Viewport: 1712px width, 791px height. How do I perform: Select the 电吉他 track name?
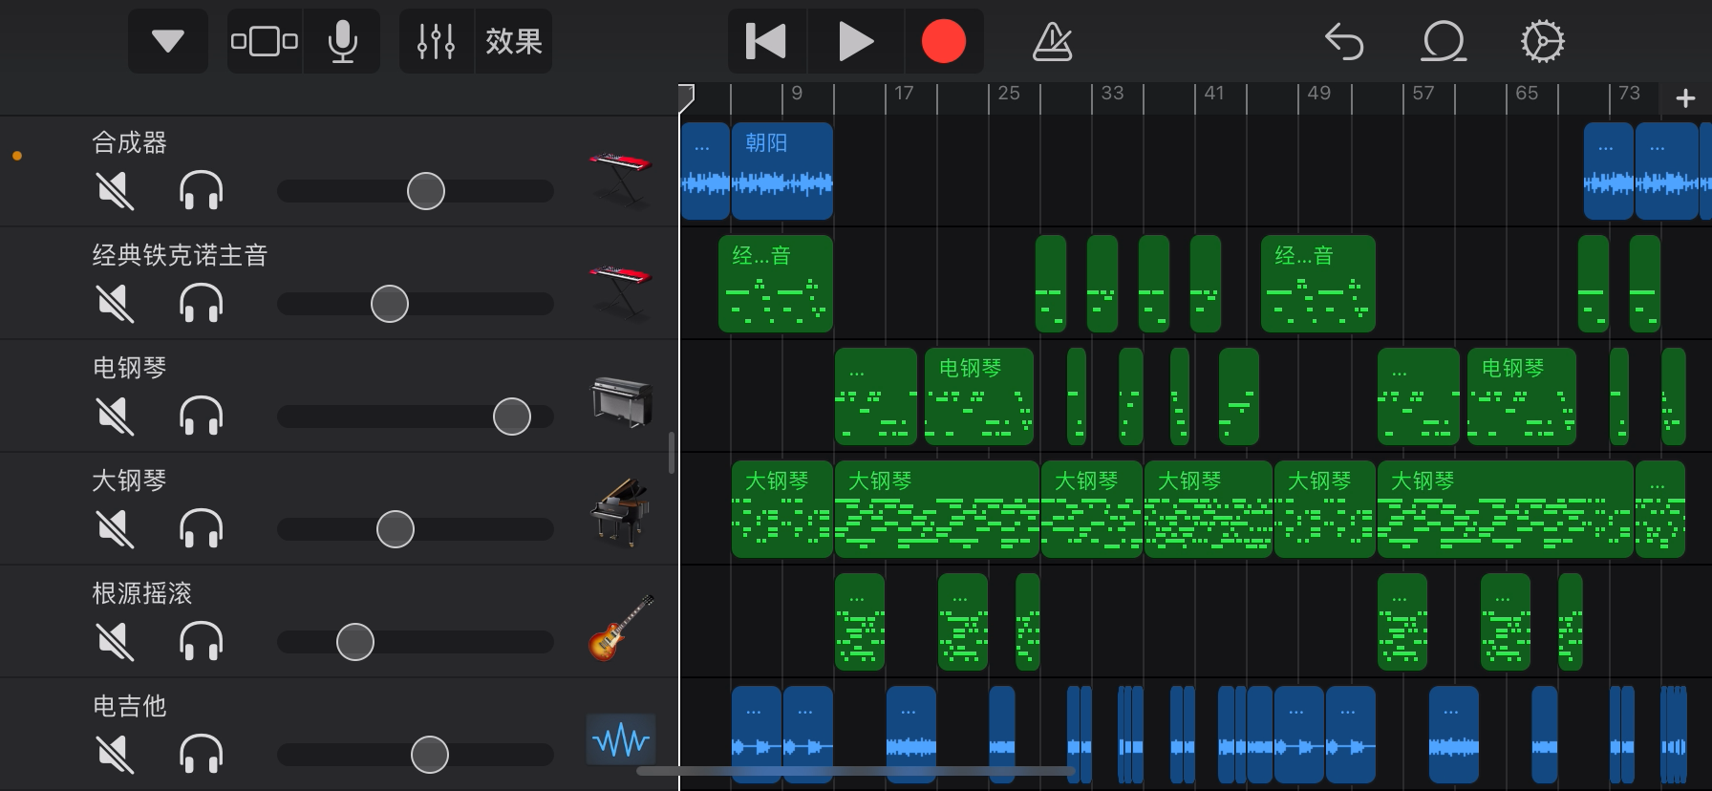pyautogui.click(x=130, y=706)
